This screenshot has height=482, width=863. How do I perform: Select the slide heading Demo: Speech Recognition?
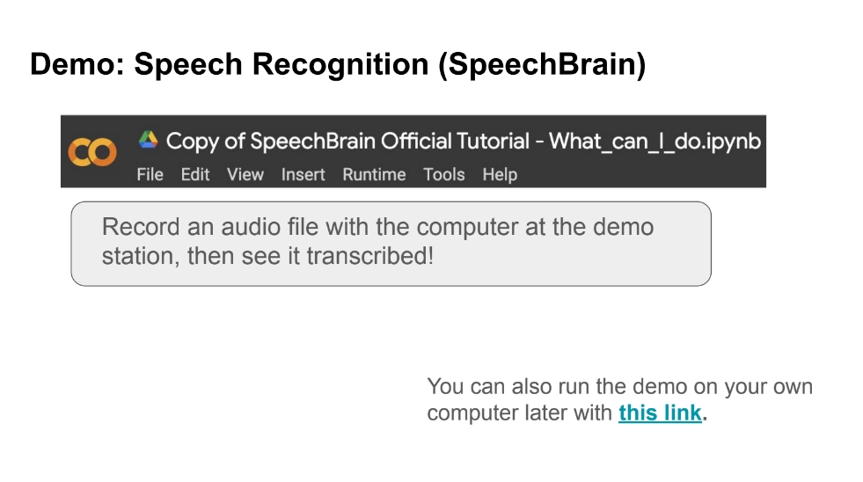point(229,64)
